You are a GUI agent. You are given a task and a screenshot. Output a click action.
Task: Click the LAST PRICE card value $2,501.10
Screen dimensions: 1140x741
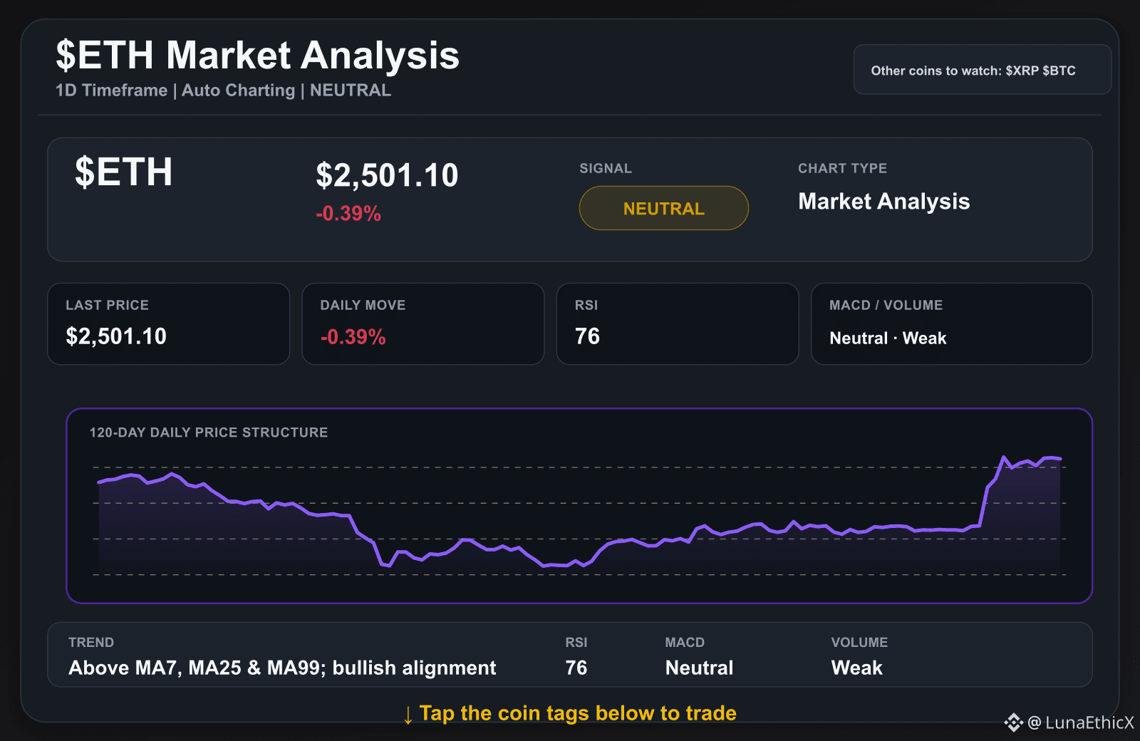pyautogui.click(x=116, y=336)
